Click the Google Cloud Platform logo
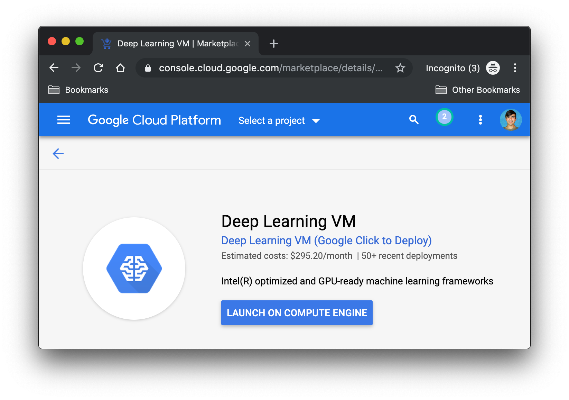This screenshot has height=400, width=569. coord(154,120)
